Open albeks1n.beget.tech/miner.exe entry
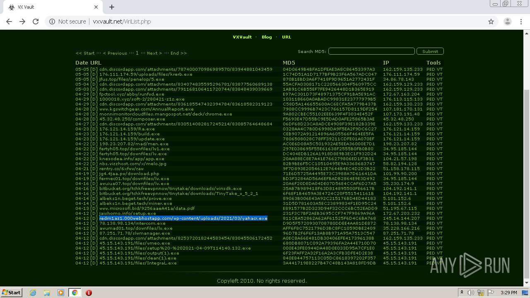This screenshot has height=298, width=530. [135, 204]
